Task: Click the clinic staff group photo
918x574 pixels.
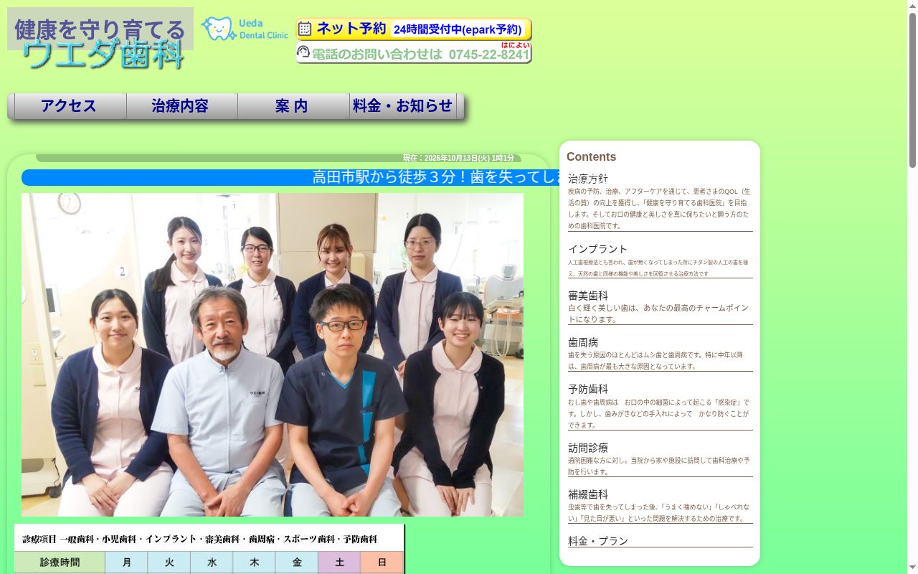Action: tap(273, 354)
